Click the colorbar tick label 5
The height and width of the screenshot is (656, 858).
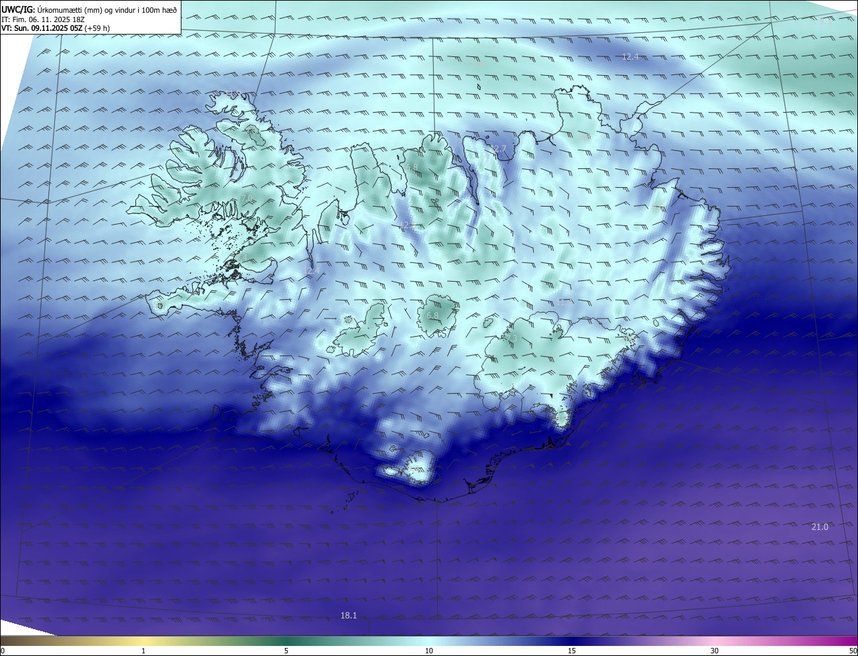[286, 651]
